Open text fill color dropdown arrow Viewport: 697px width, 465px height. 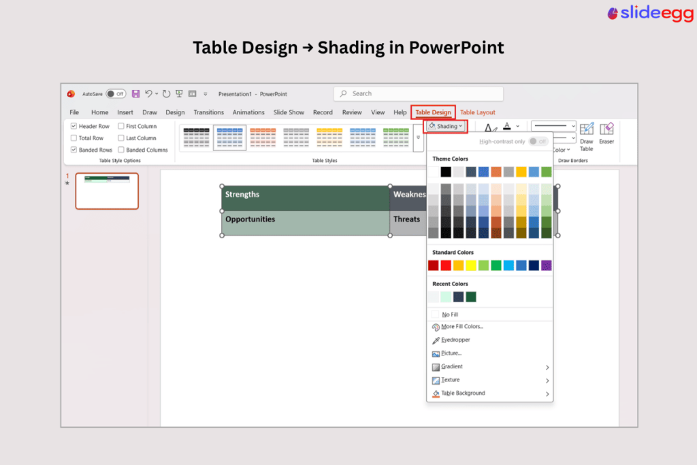(x=518, y=127)
